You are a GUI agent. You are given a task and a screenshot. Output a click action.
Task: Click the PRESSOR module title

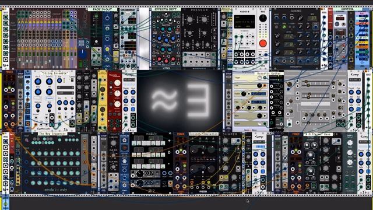[199, 10]
